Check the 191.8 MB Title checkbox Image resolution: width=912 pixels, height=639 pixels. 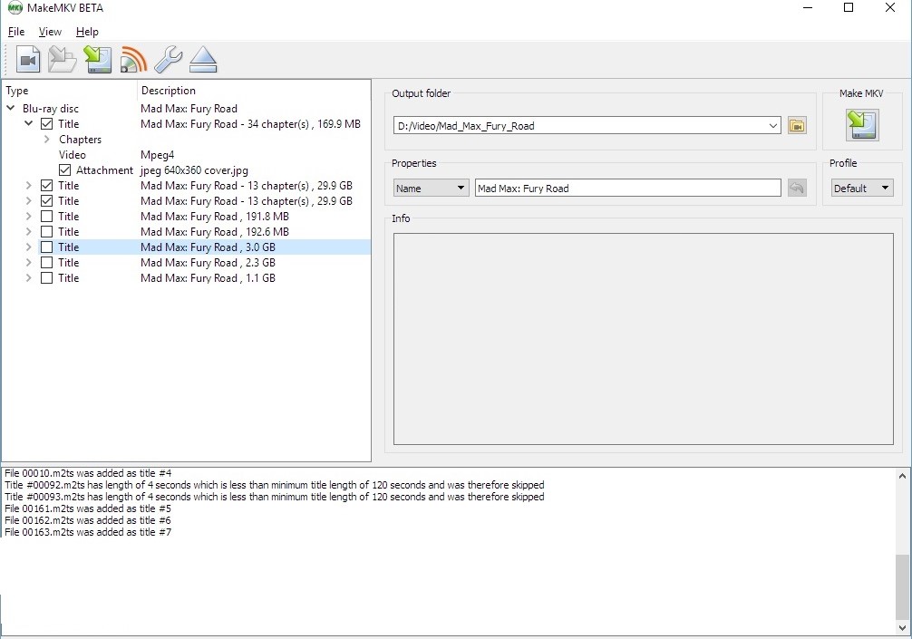[46, 217]
